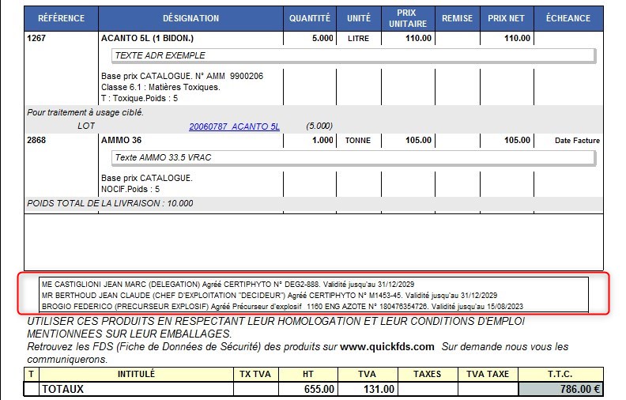Select the DÉSIGNATION column header
Viewport: 626px width, 400px height.
pos(190,18)
